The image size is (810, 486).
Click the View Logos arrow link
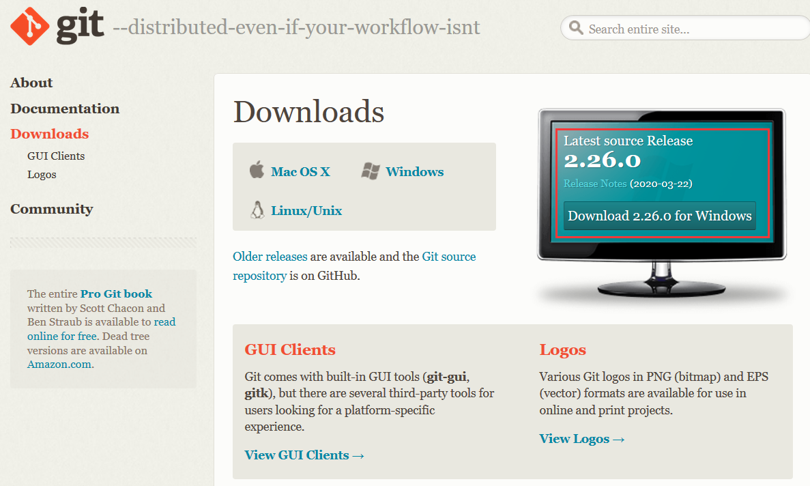coord(582,439)
